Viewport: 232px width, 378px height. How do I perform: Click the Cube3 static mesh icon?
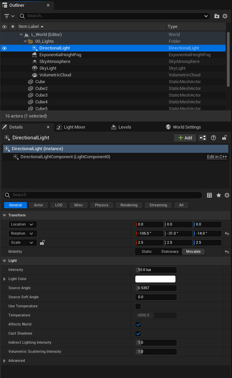point(30,95)
